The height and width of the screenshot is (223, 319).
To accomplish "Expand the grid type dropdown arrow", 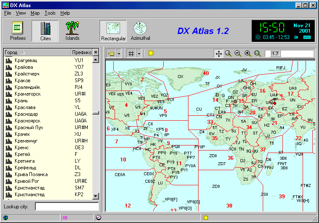I will coord(139,54).
